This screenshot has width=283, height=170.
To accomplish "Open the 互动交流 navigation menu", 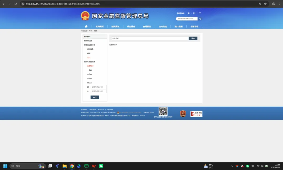I will click(163, 26).
